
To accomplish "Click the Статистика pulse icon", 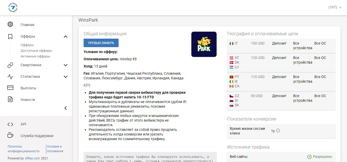I will click(x=10, y=76).
